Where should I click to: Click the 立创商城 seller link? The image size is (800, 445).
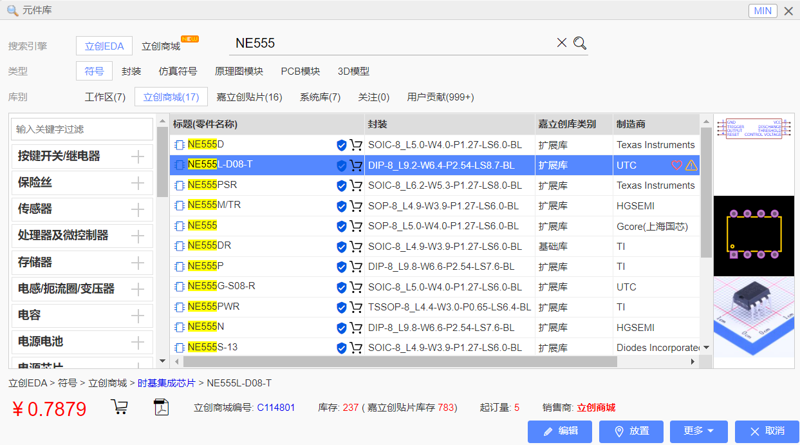[x=596, y=408]
